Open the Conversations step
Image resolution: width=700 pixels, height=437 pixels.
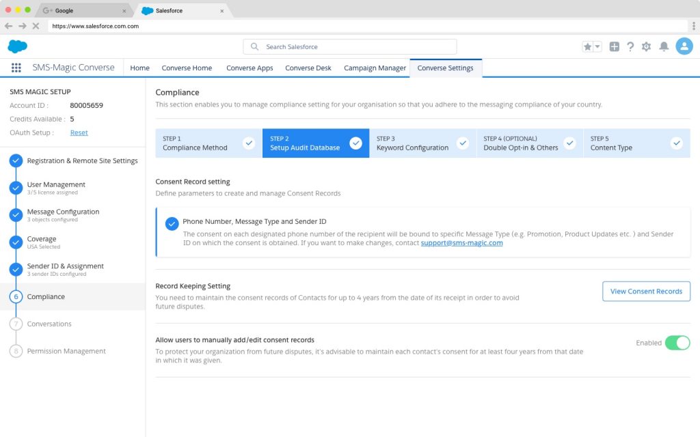(x=49, y=324)
